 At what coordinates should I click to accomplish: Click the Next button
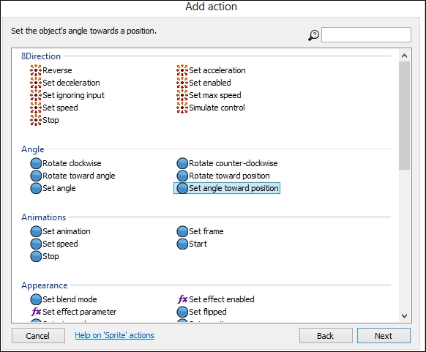click(x=384, y=336)
